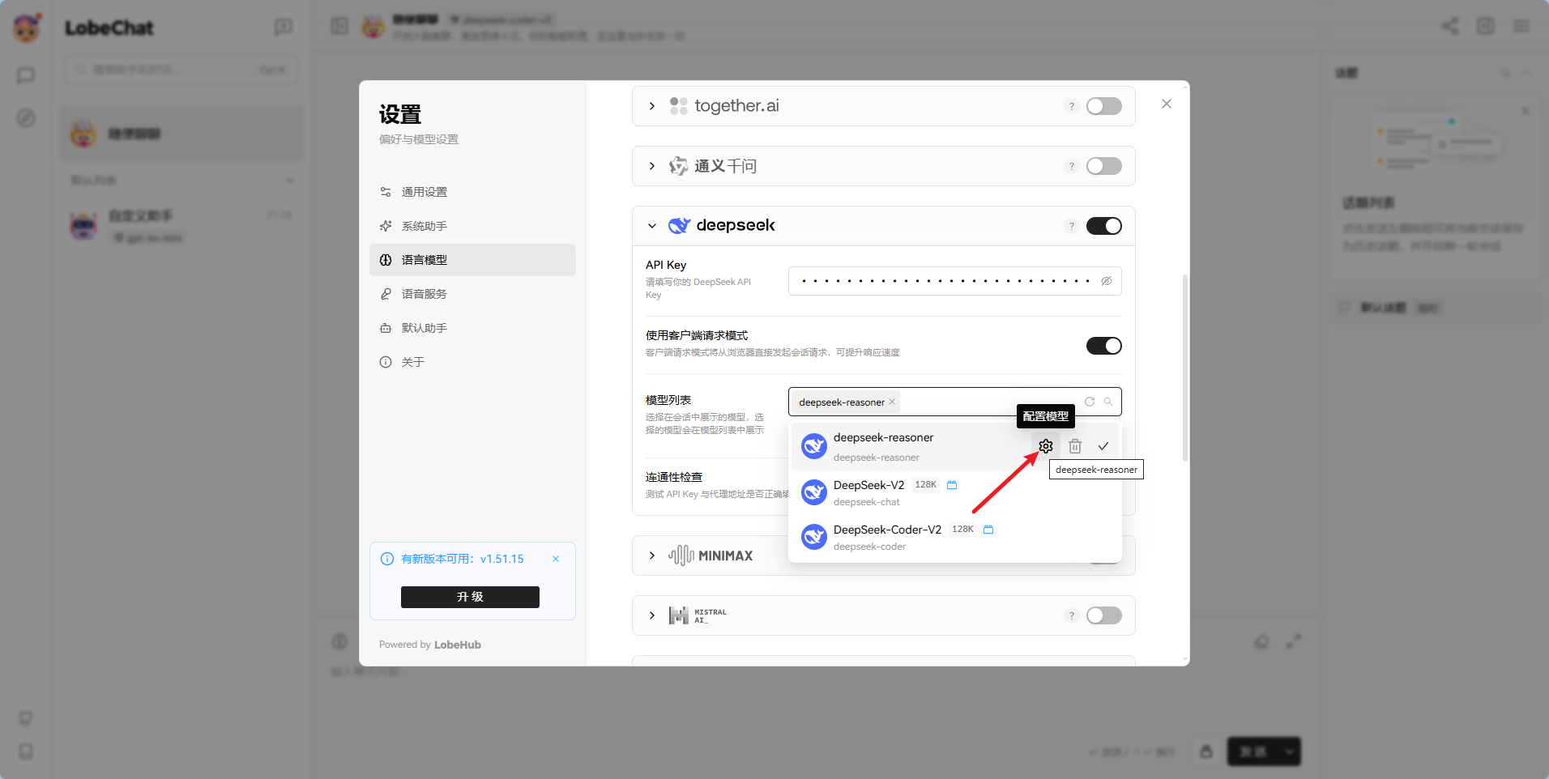Screen dimensions: 1549x779
Task: Toggle the session panel icon in the chat header
Action: [x=339, y=27]
